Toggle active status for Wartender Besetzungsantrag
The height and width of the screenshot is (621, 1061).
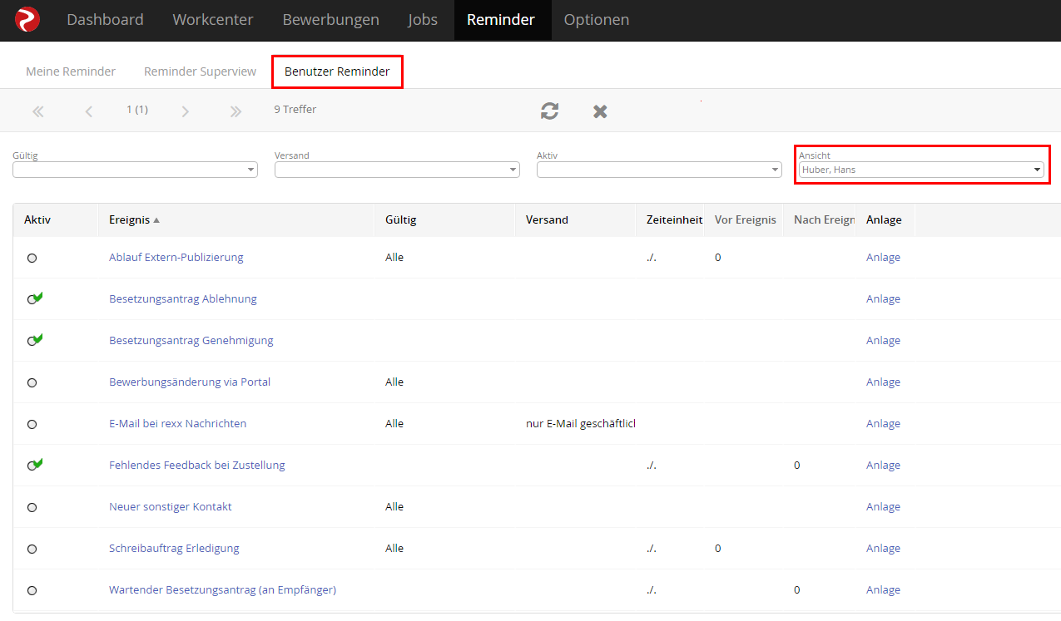pyautogui.click(x=32, y=590)
